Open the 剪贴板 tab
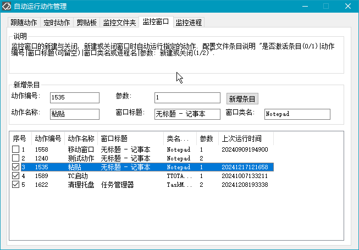This screenshot has height=250, width=359. tap(86, 23)
